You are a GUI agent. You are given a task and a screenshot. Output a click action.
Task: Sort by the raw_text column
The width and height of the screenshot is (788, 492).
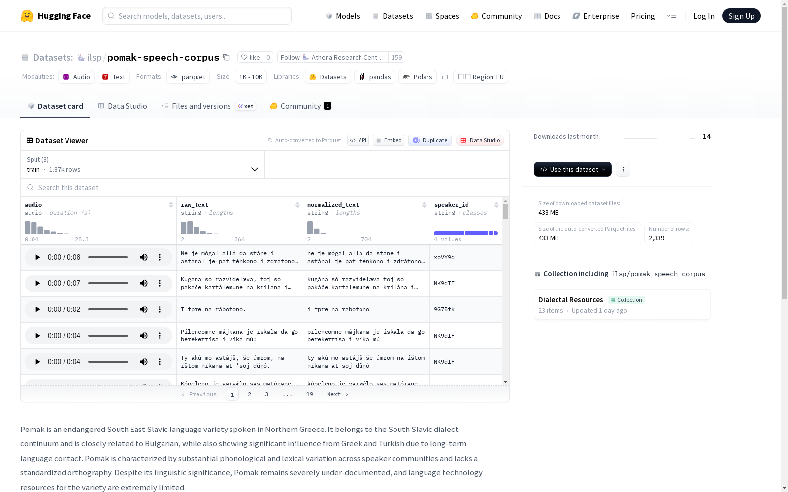click(x=297, y=205)
